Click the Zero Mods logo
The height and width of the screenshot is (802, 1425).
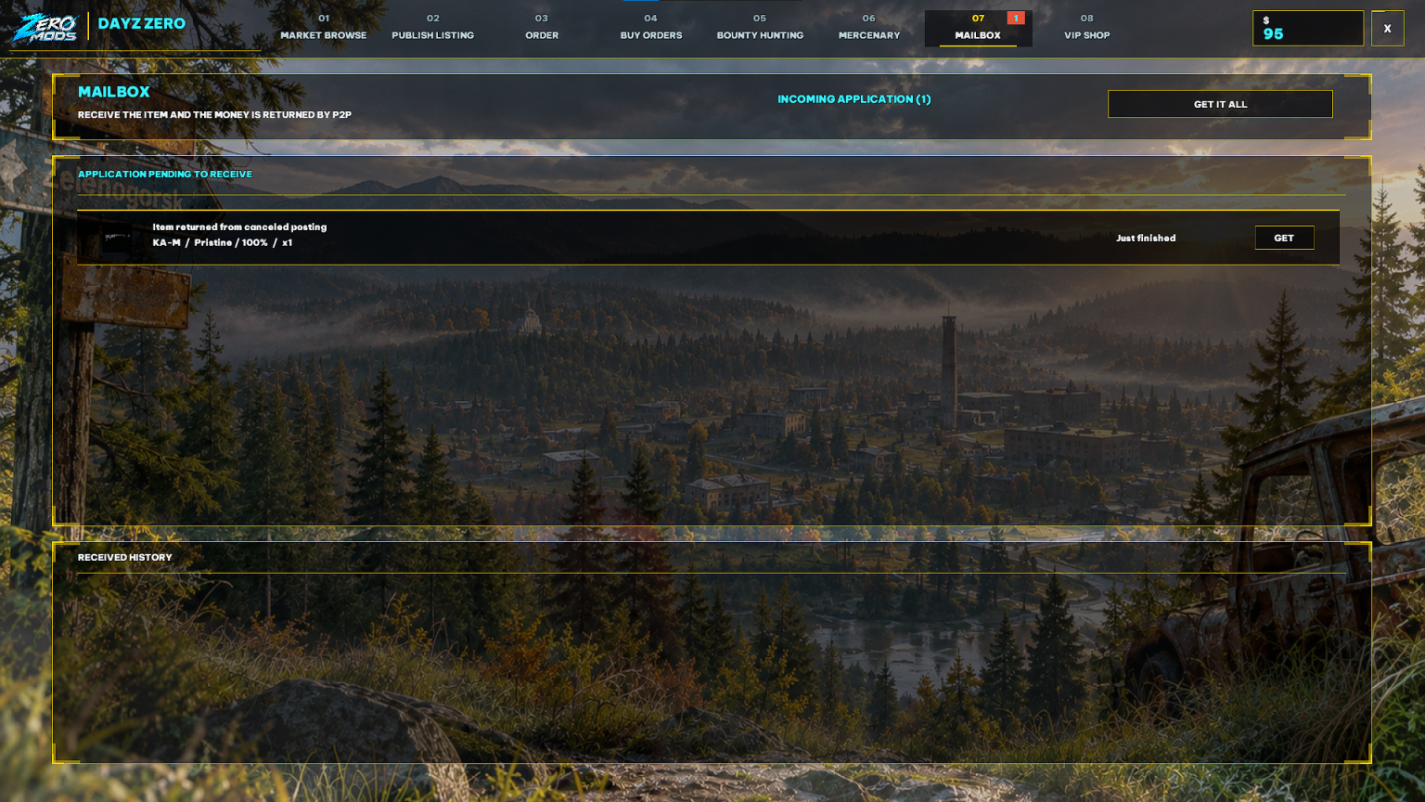pyautogui.click(x=44, y=28)
